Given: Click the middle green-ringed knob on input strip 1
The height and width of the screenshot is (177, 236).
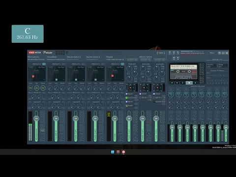Looking at the screenshot, I should 37,88.
